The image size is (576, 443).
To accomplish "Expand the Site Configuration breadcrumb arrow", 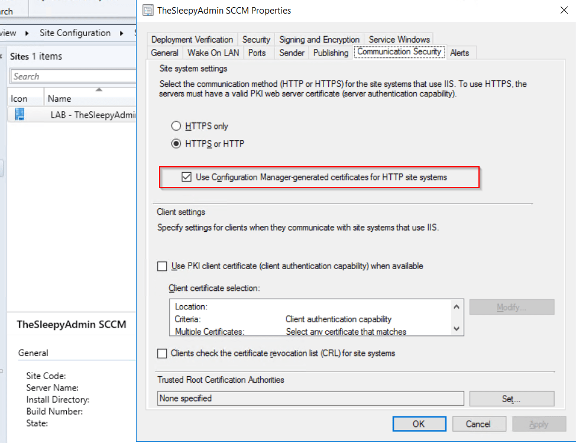I will click(121, 33).
